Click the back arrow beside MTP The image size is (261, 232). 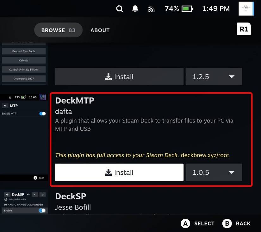pyautogui.click(x=6, y=105)
